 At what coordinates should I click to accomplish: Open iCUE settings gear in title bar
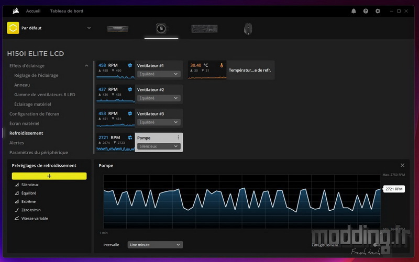coord(378,11)
